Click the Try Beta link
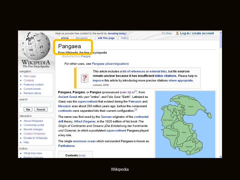The width and height of the screenshot is (240, 180). (166, 33)
